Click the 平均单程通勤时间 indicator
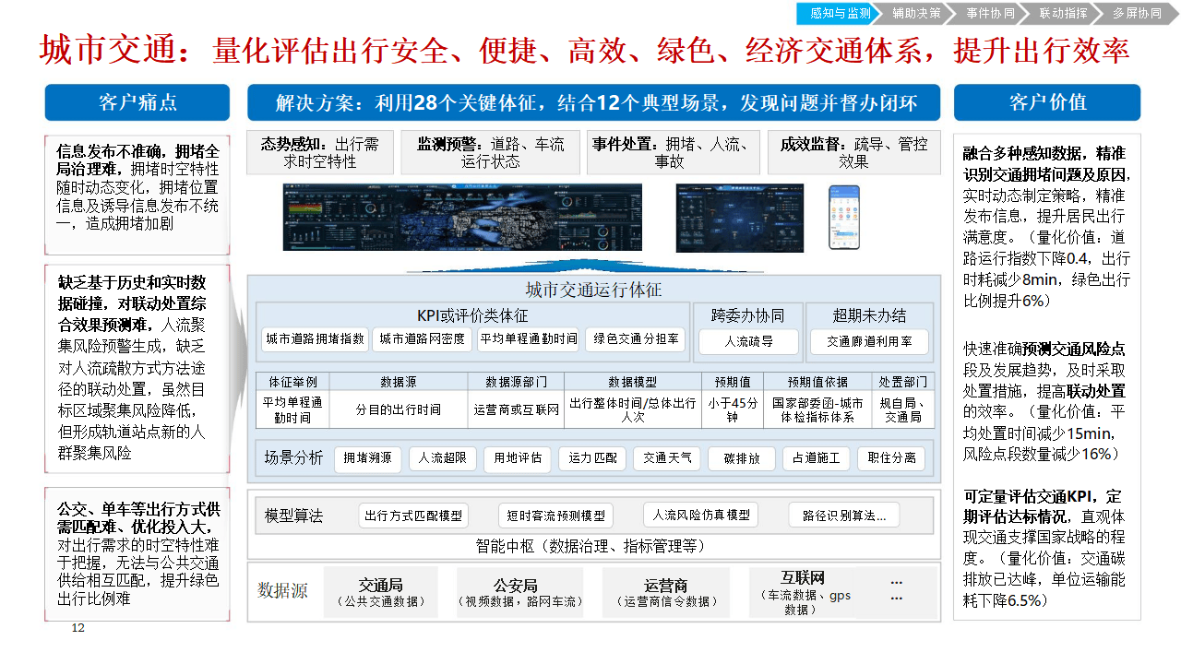The height and width of the screenshot is (664, 1181). tap(529, 339)
